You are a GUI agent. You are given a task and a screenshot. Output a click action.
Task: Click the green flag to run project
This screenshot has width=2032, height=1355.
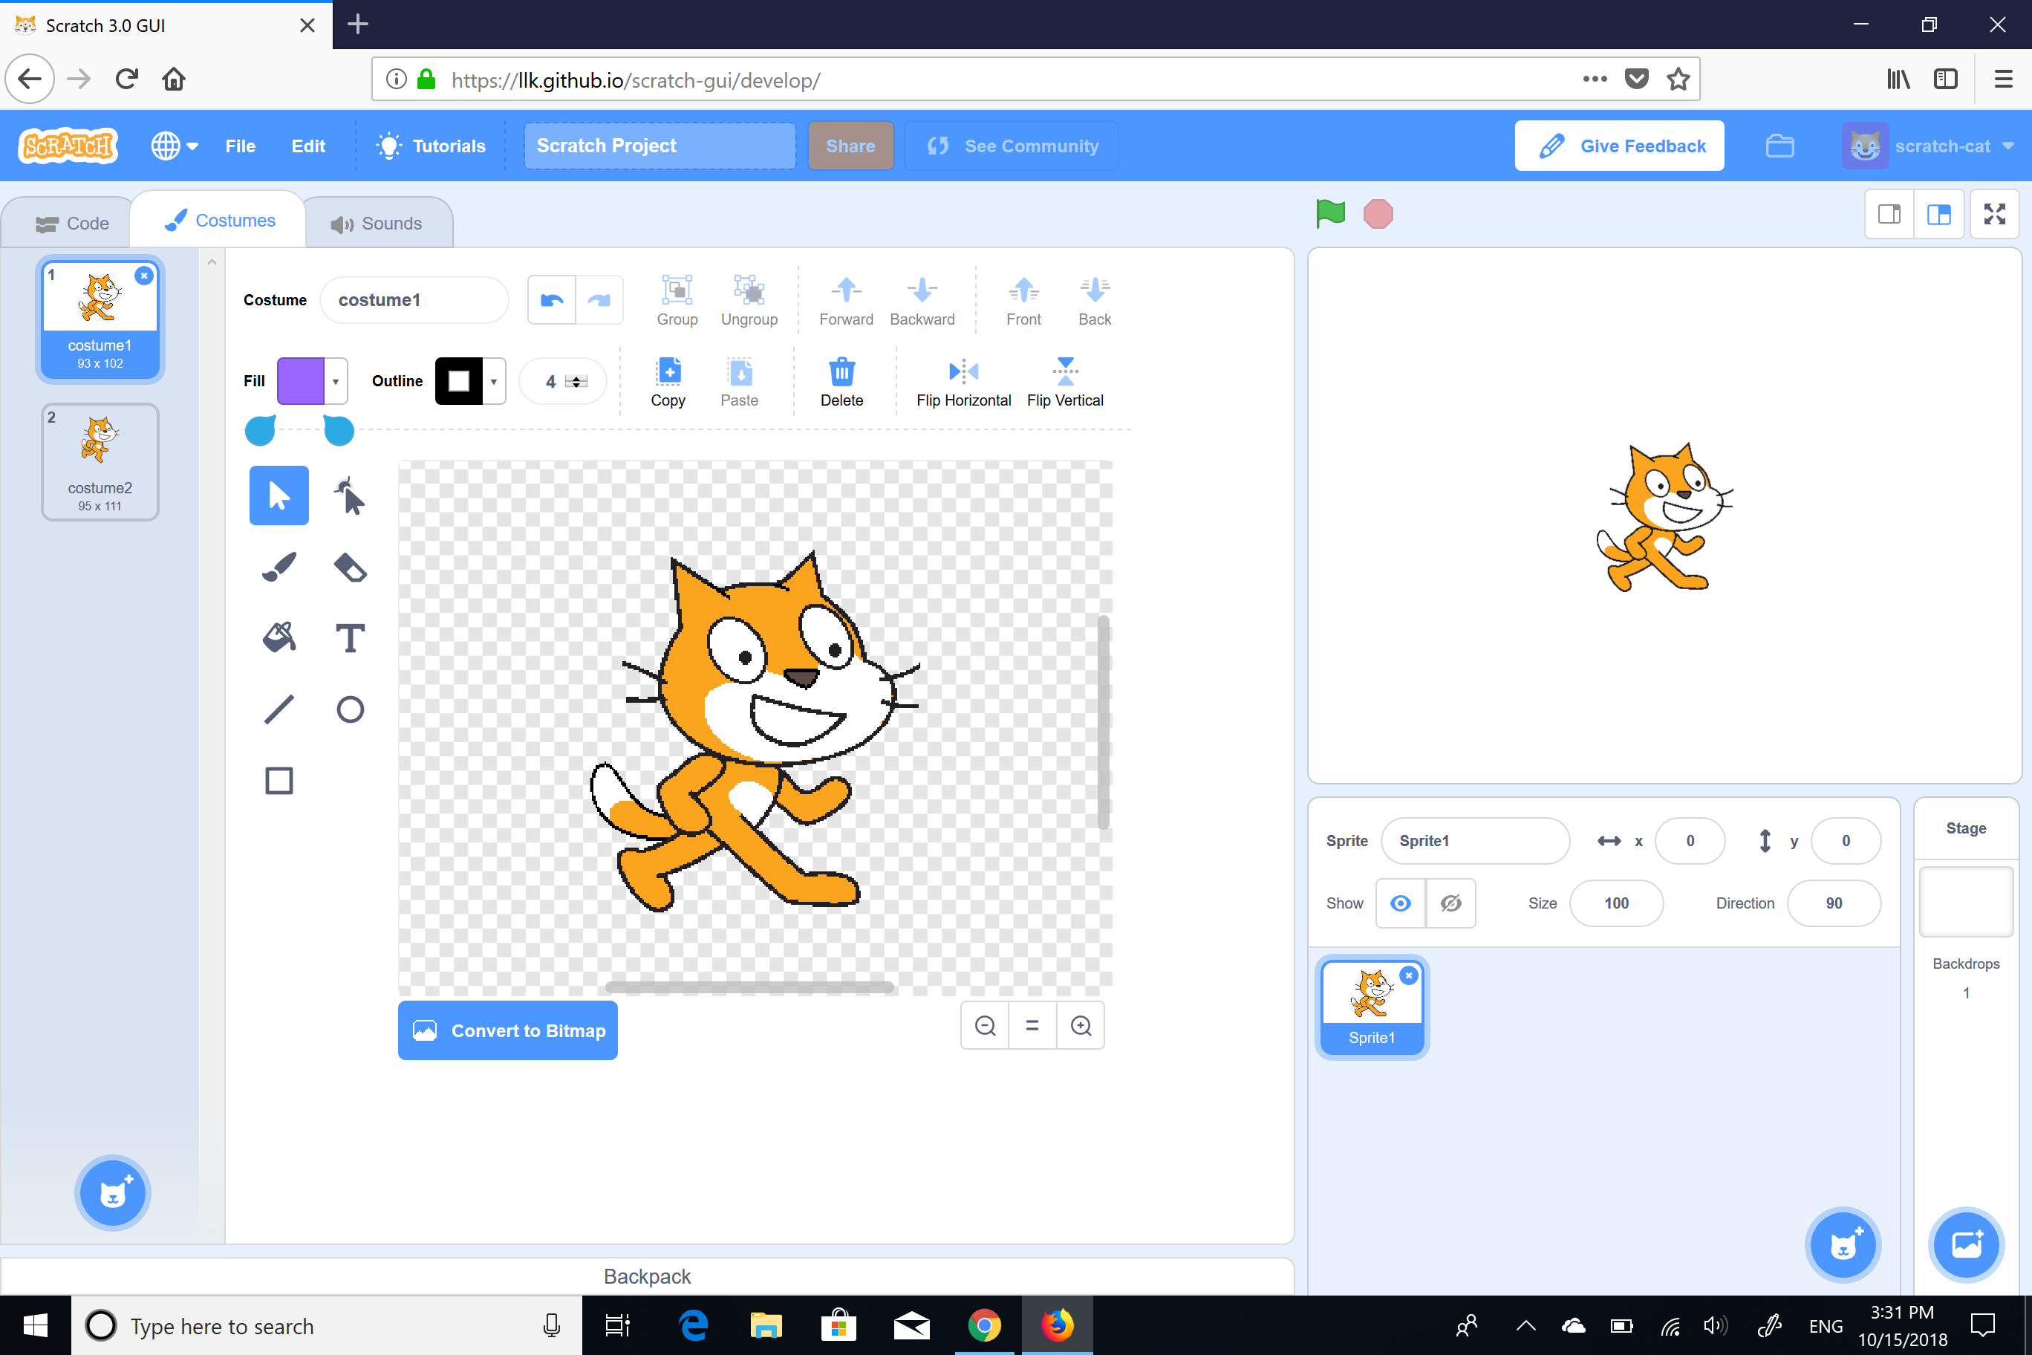point(1330,213)
